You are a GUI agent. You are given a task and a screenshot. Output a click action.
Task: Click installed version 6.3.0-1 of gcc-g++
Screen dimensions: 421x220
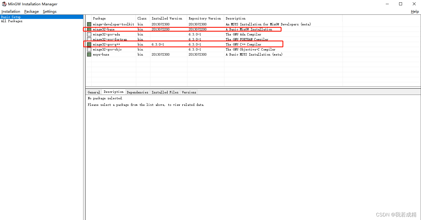coord(158,44)
